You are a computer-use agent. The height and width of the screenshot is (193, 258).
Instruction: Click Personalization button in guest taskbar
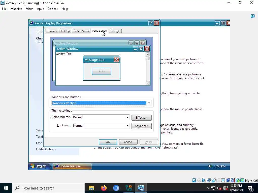coord(72,166)
